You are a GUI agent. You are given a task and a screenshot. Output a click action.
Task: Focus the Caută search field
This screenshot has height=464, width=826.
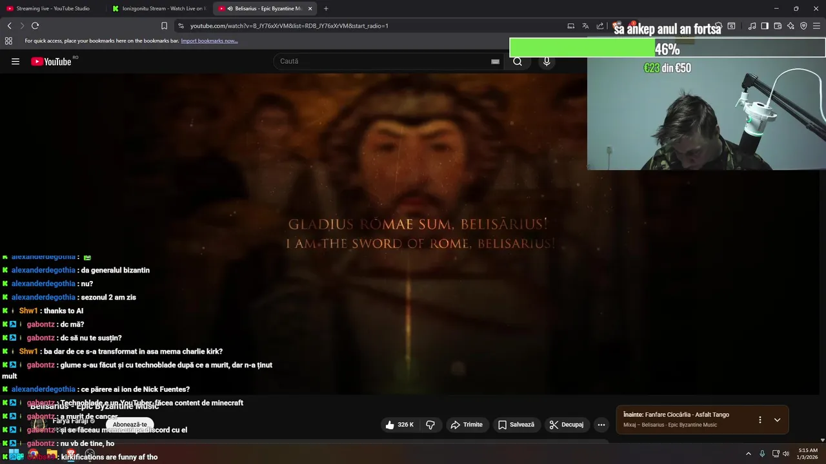coord(384,61)
